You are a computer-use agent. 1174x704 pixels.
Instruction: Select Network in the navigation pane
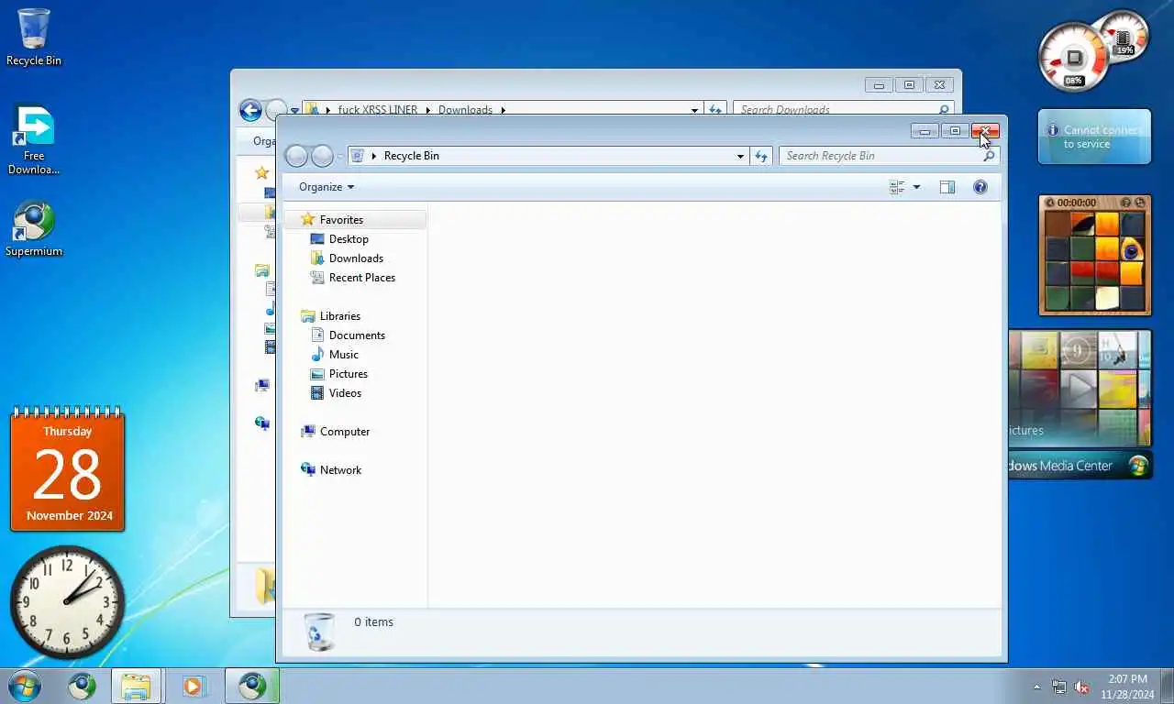click(340, 470)
